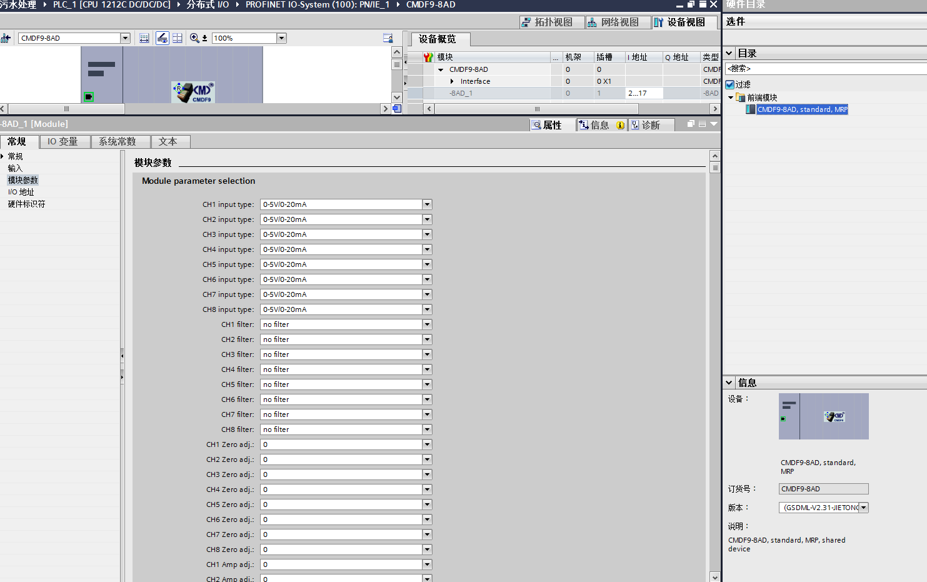Click the CMDF9 module image in device view
This screenshot has height=582, width=927.
[194, 92]
